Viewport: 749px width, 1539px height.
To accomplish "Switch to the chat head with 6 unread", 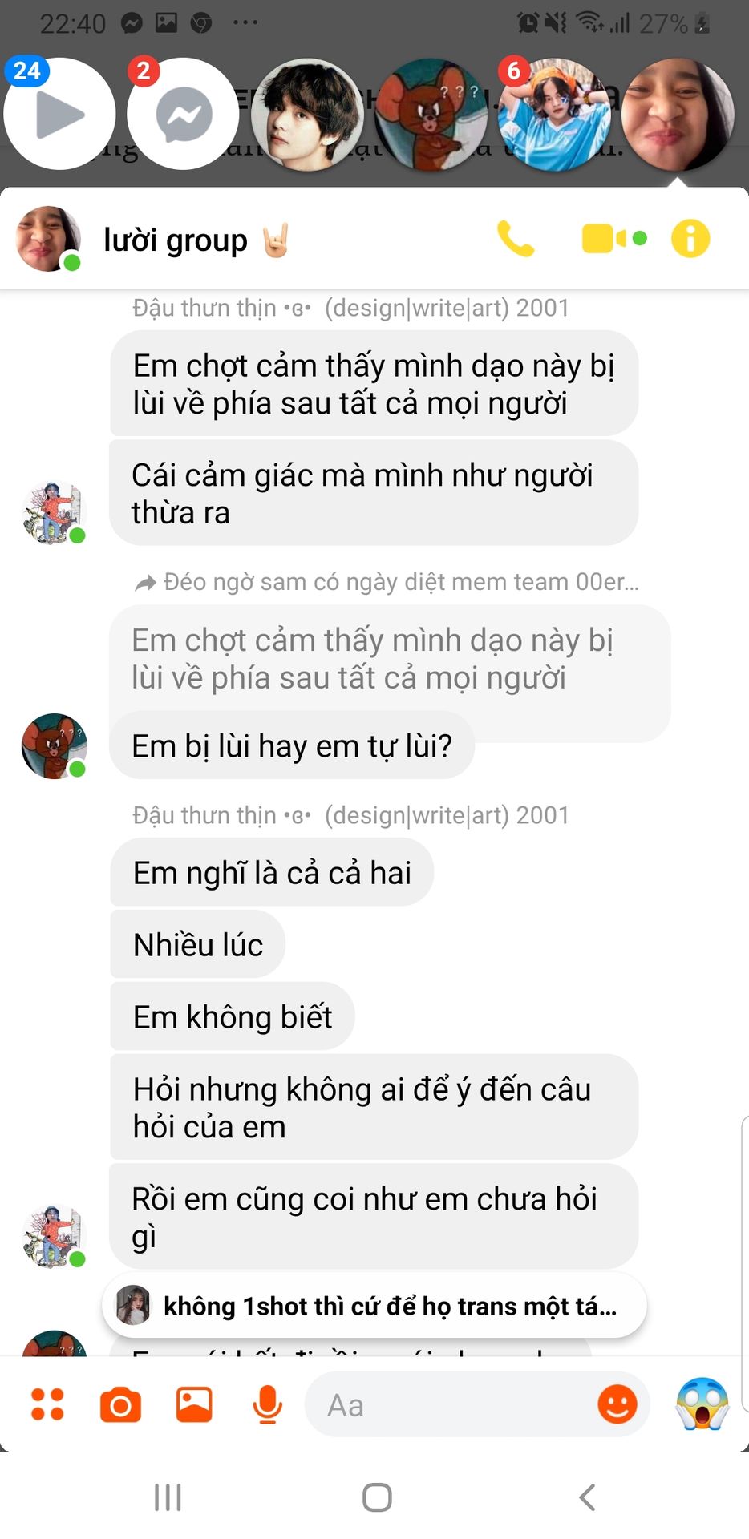I will point(555,114).
